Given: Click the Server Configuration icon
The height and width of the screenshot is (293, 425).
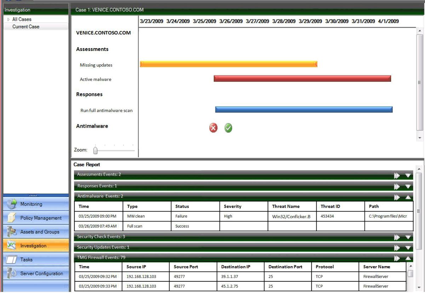Looking at the screenshot, I should click(12, 274).
